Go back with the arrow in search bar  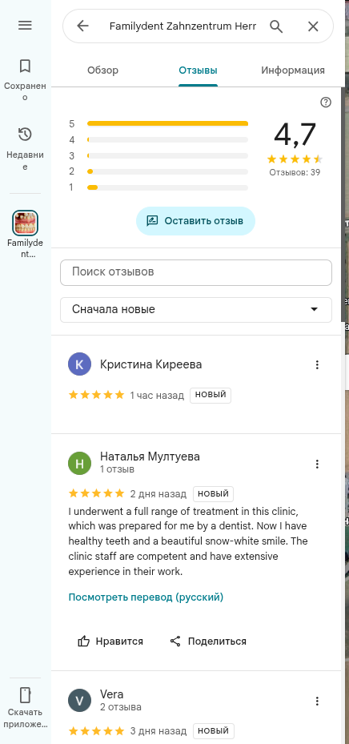coord(83,26)
